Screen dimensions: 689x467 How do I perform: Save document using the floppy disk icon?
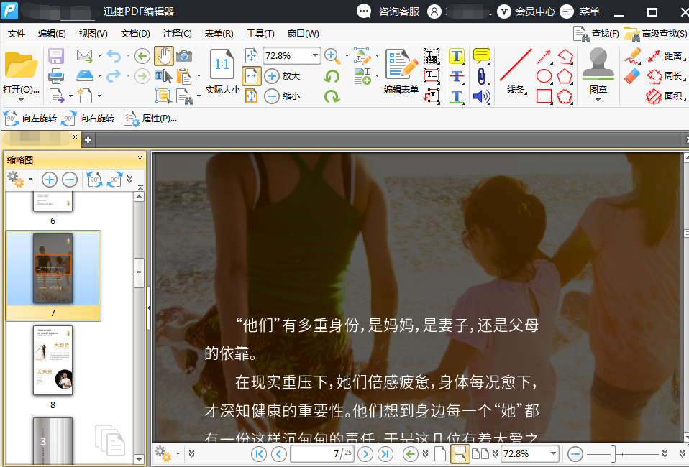tap(56, 56)
